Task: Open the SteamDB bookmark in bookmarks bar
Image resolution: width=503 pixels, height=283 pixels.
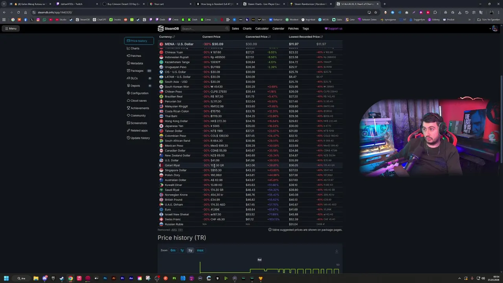Action: pyautogui.click(x=83, y=20)
